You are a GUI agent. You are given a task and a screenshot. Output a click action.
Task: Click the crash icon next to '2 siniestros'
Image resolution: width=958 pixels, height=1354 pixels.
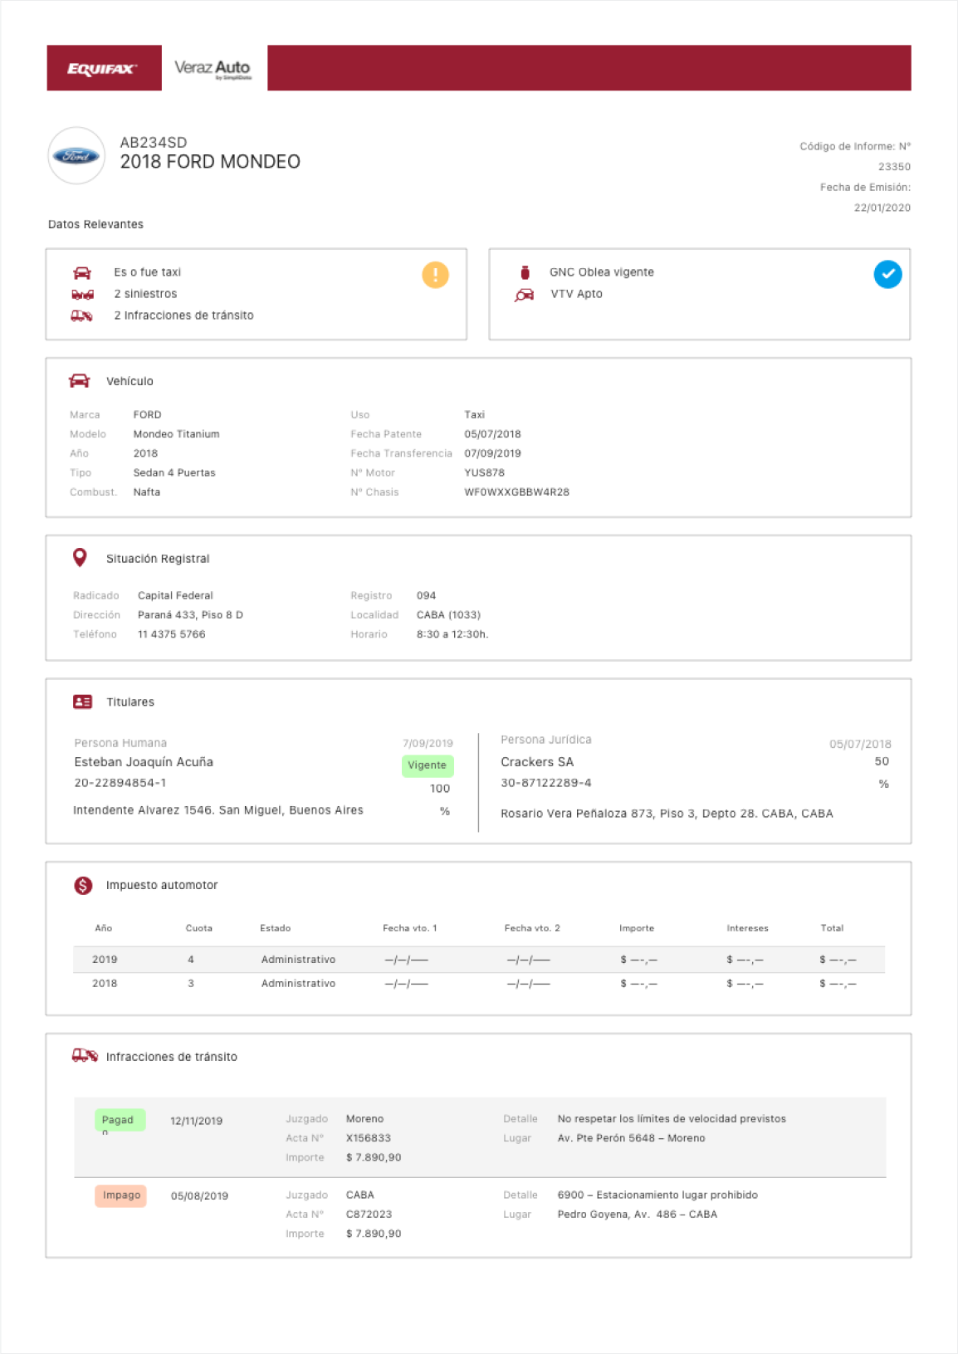click(x=82, y=294)
